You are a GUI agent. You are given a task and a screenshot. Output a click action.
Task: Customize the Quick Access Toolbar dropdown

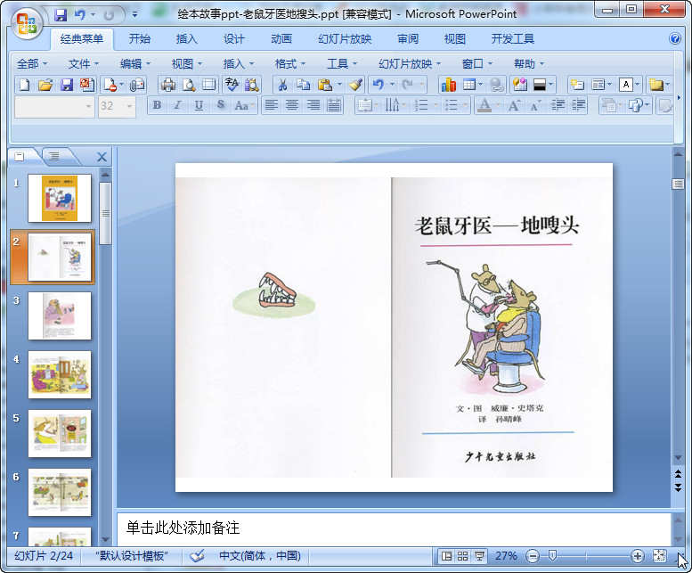coord(134,15)
